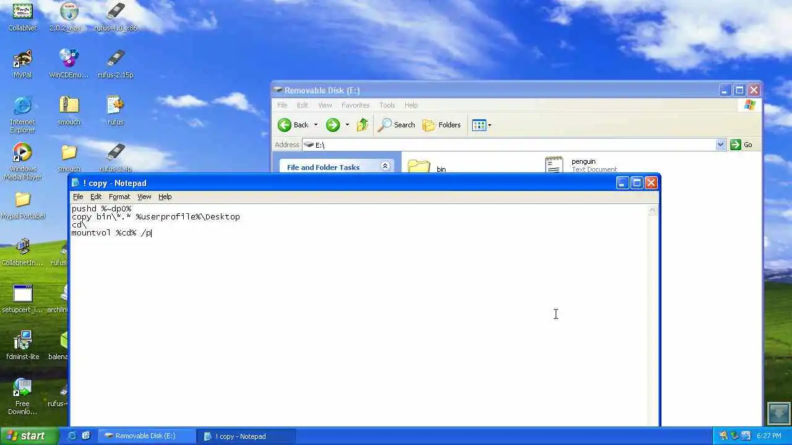Open Forward history dropdown arrow
The height and width of the screenshot is (445, 792).
(x=347, y=125)
